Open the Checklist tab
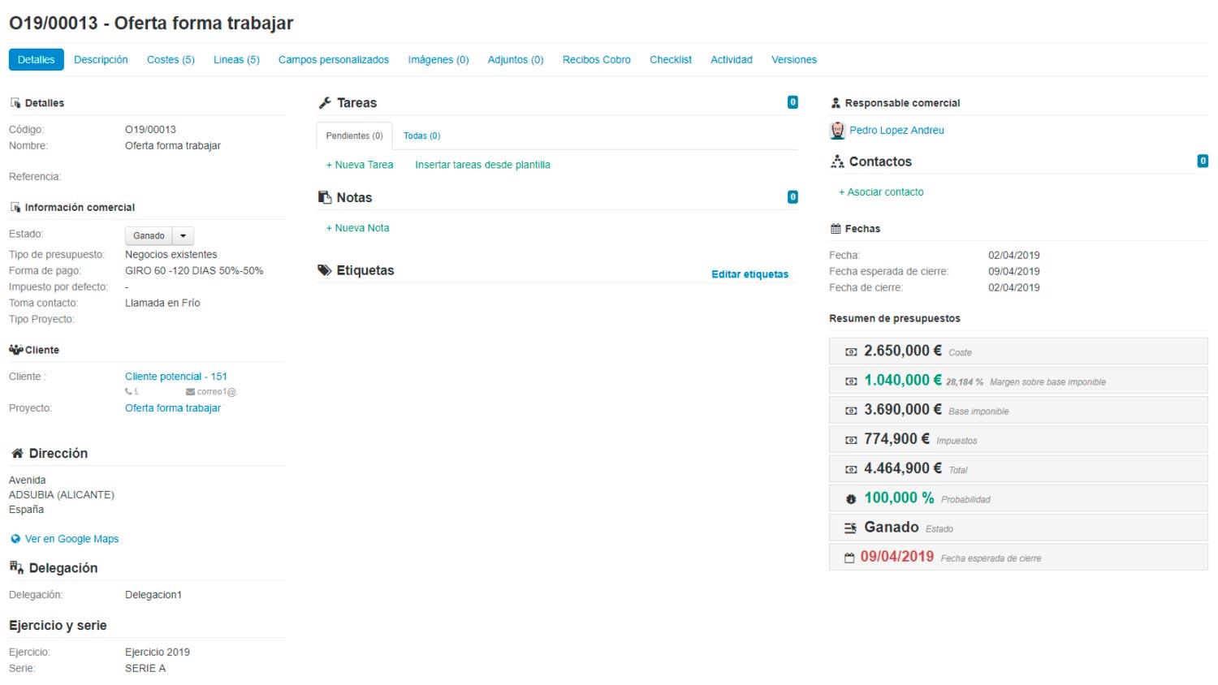Image resolution: width=1218 pixels, height=685 pixels. [671, 60]
